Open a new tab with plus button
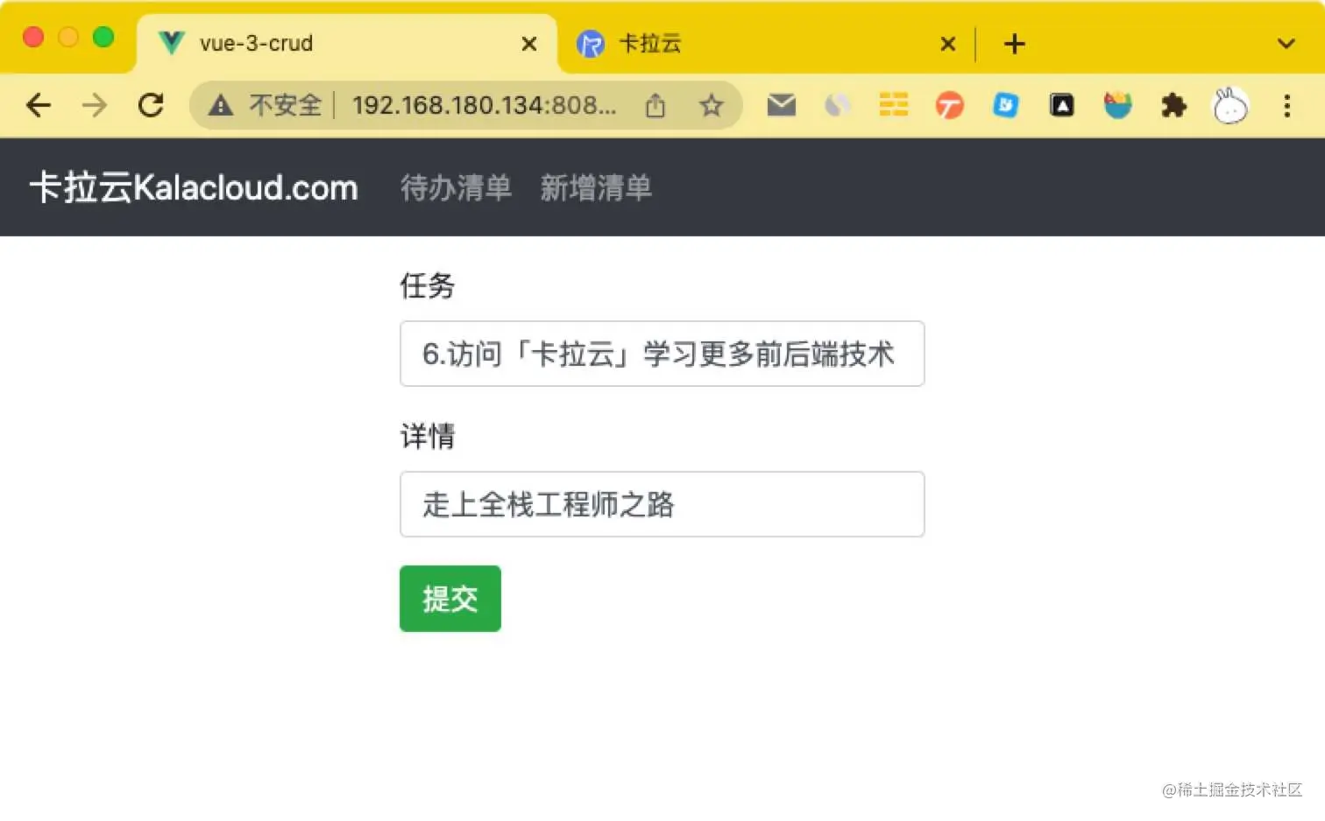1325x821 pixels. click(x=1015, y=44)
